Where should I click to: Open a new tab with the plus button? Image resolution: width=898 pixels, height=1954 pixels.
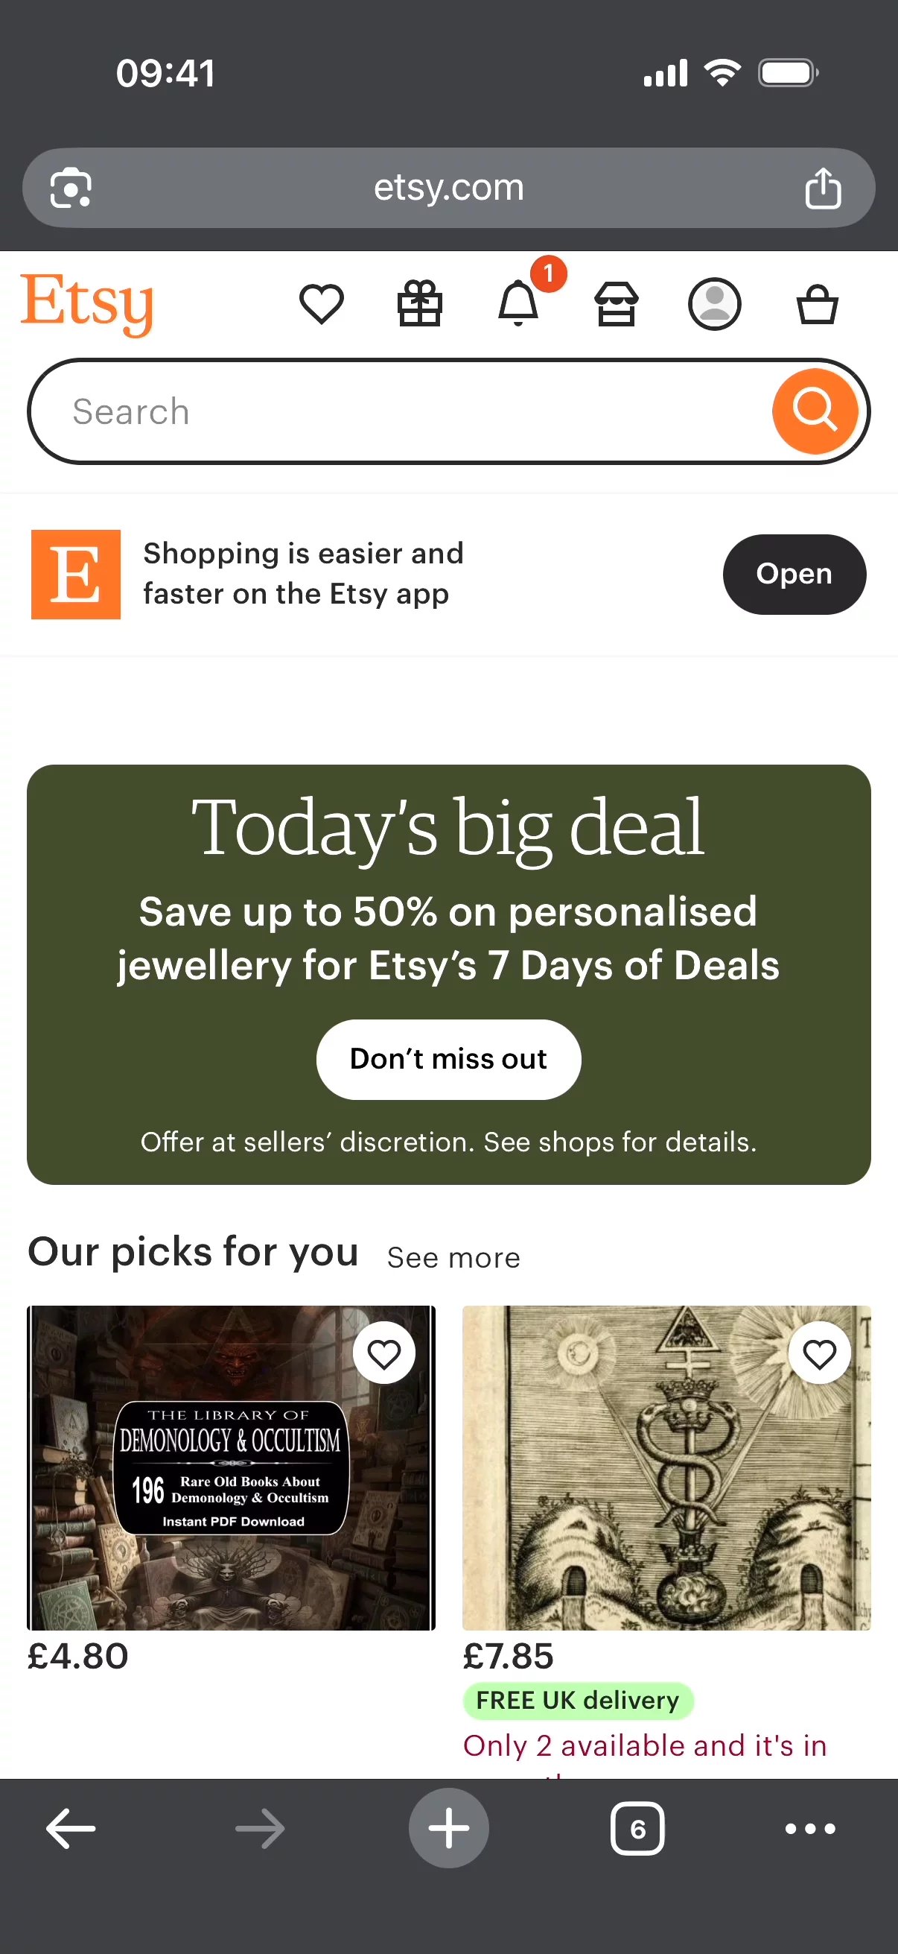pyautogui.click(x=448, y=1829)
